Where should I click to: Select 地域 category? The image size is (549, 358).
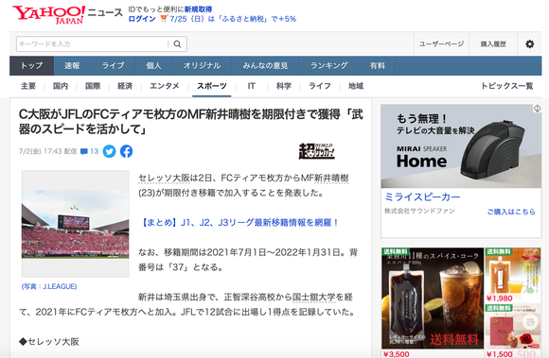click(356, 86)
